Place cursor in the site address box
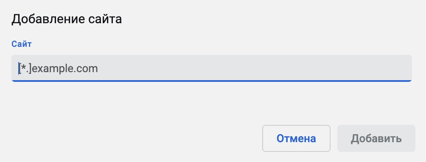The height and width of the screenshot is (162, 426). (x=212, y=68)
